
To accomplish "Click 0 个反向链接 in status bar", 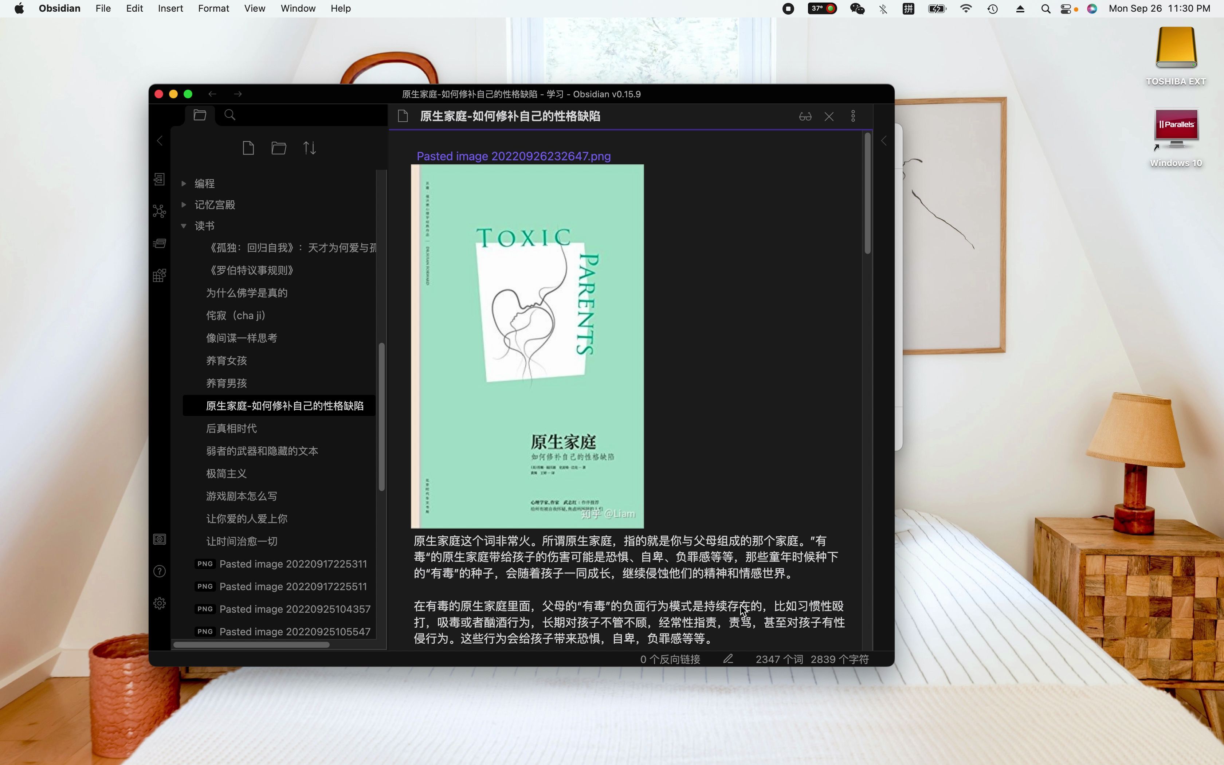I will tap(670, 659).
